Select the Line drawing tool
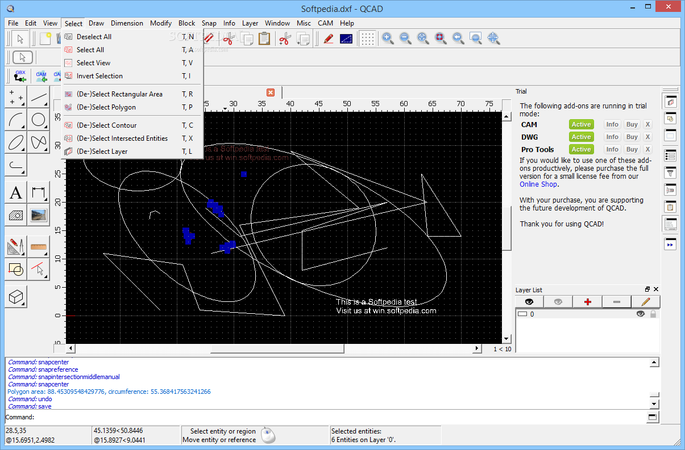 [x=39, y=97]
